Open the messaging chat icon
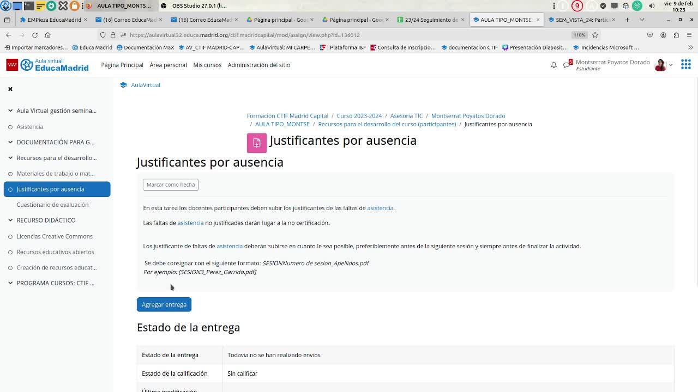Viewport: 698px width, 392px height. pos(567,65)
